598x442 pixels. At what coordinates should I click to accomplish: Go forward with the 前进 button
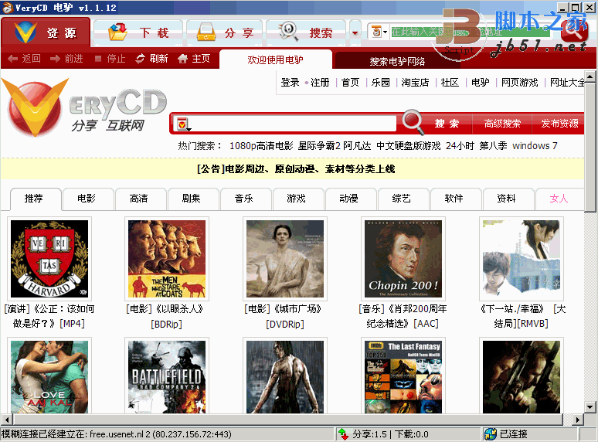[x=66, y=59]
